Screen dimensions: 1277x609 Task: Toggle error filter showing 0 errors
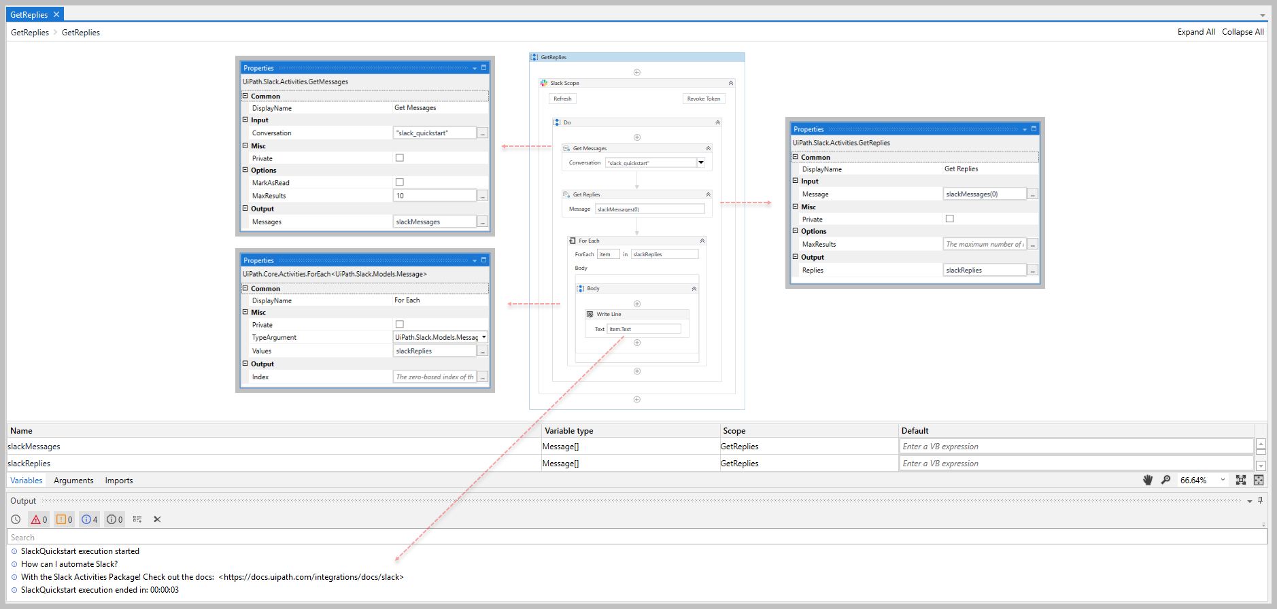[x=39, y=519]
